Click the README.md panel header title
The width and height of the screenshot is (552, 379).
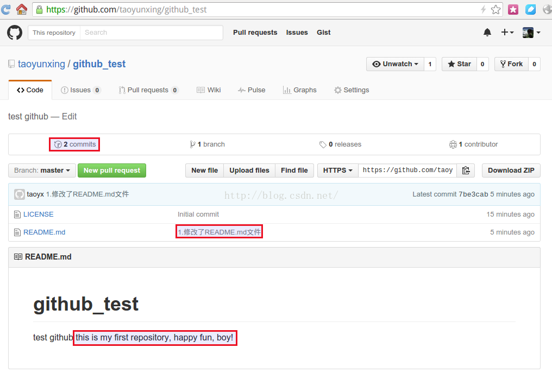(48, 257)
